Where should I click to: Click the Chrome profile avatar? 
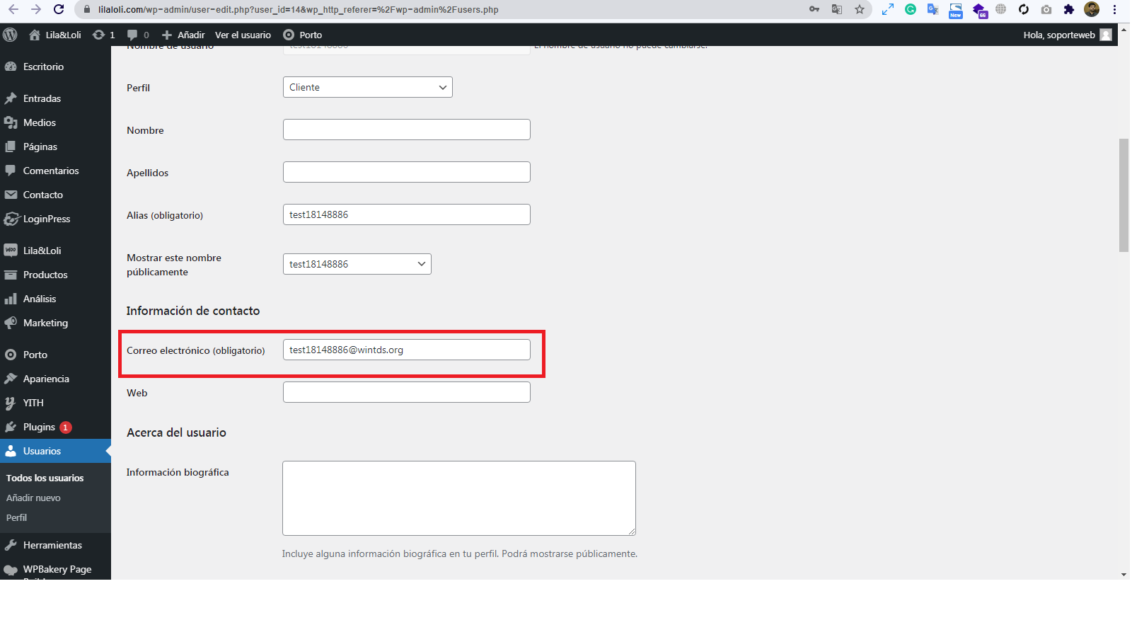[1092, 9]
